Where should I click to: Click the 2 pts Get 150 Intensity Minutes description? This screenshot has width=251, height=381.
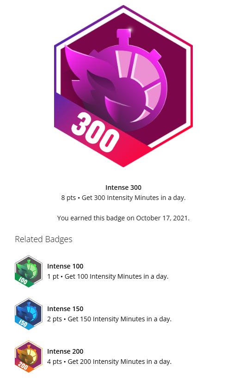pos(110,319)
